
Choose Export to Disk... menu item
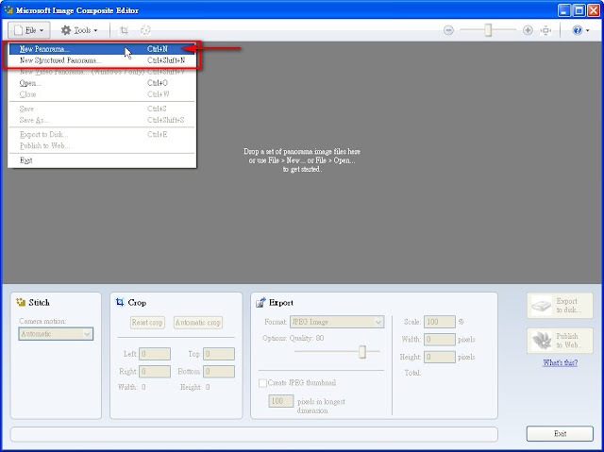[102, 134]
